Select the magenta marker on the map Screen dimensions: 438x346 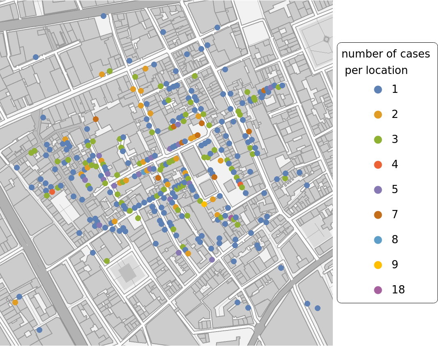coord(231,218)
